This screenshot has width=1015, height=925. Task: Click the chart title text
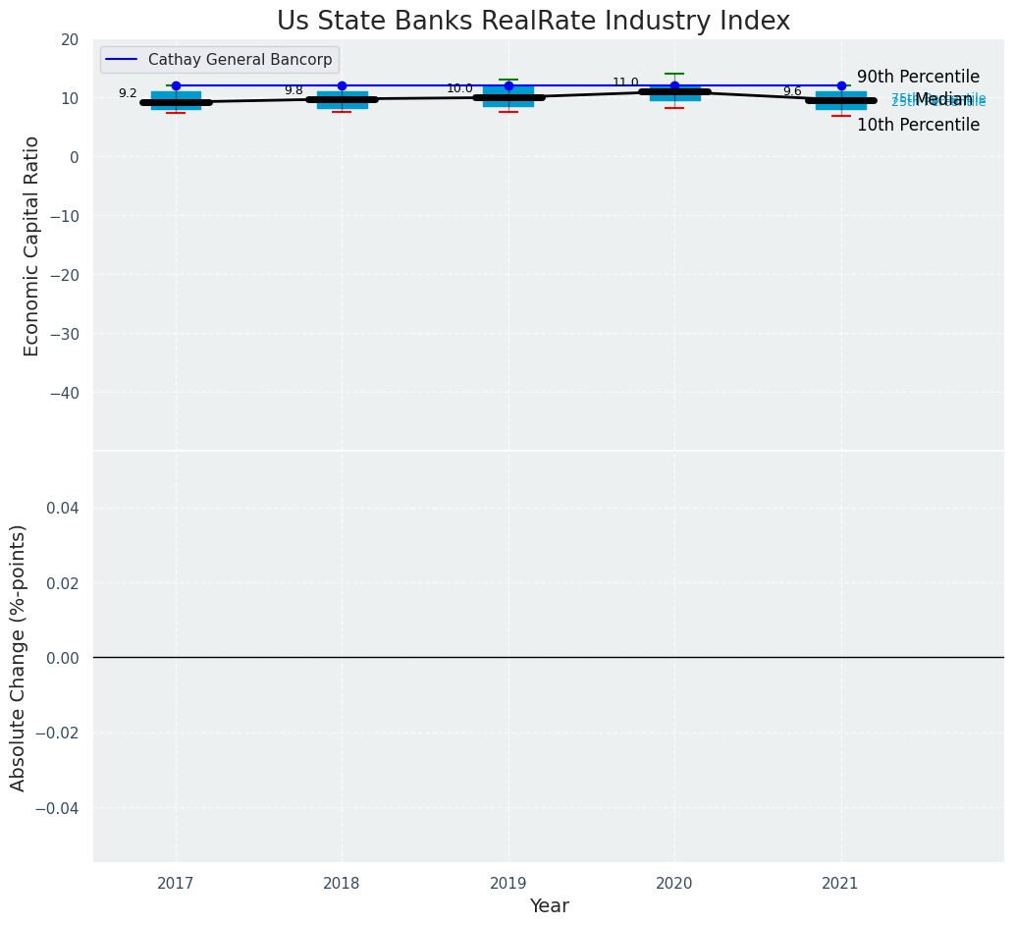click(x=533, y=22)
